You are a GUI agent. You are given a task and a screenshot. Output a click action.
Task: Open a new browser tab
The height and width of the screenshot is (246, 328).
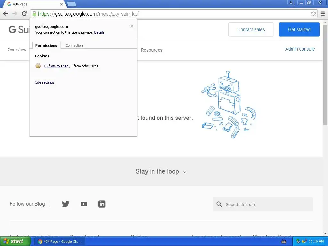pos(72,4)
